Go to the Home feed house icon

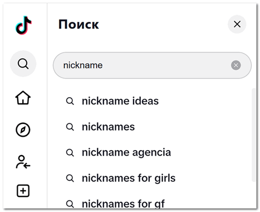click(x=23, y=98)
